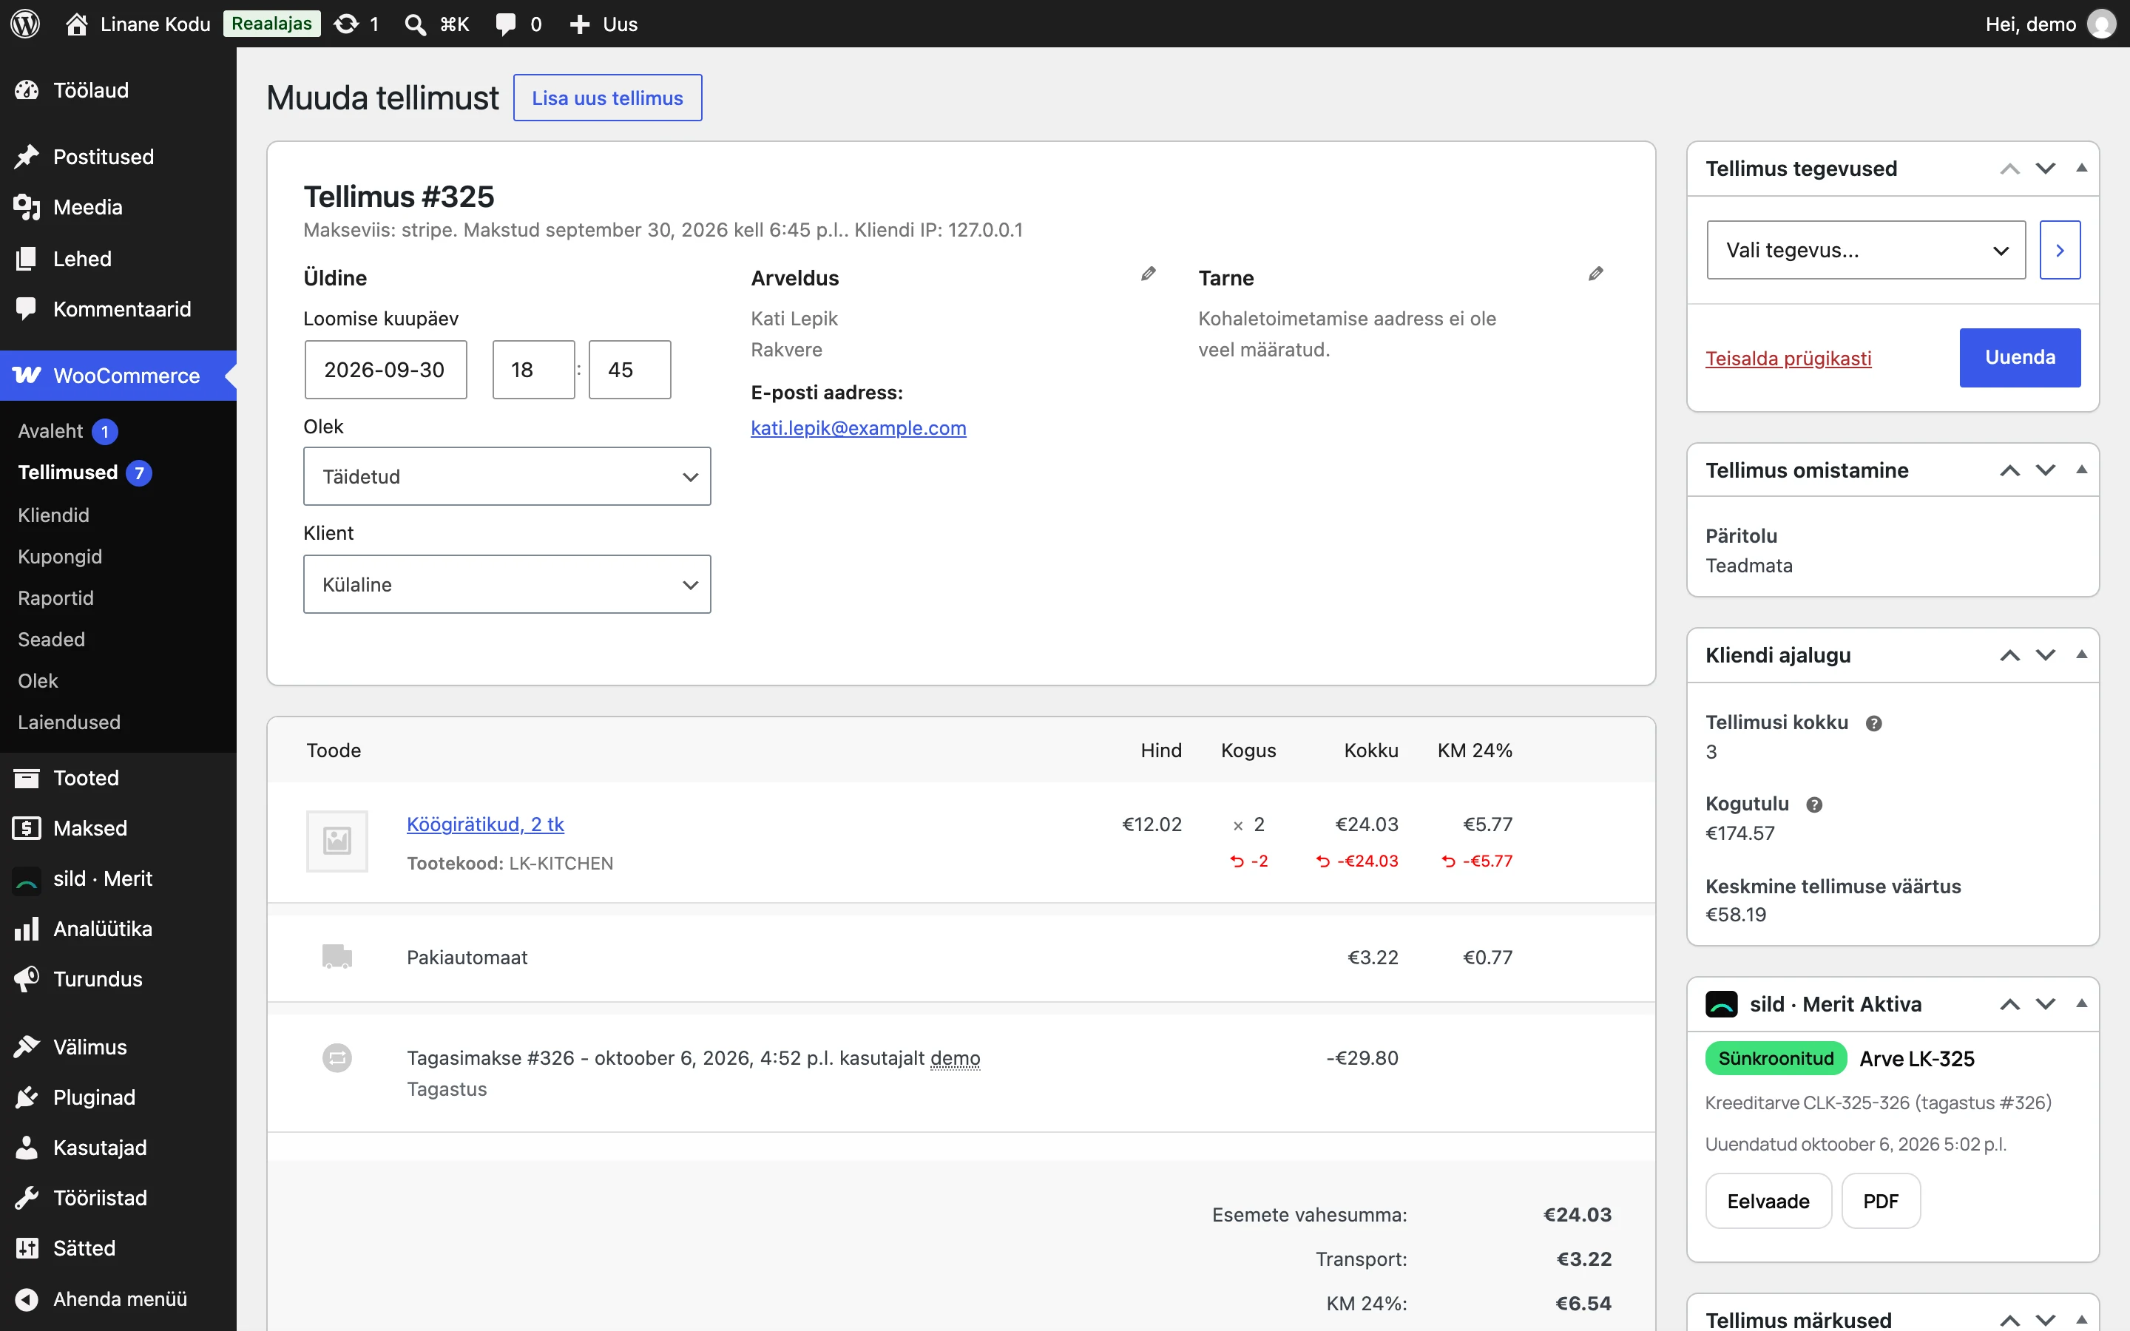Collapse the Kliendi ajalugu panel
Viewport: 2130px width, 1331px height.
click(x=2082, y=655)
